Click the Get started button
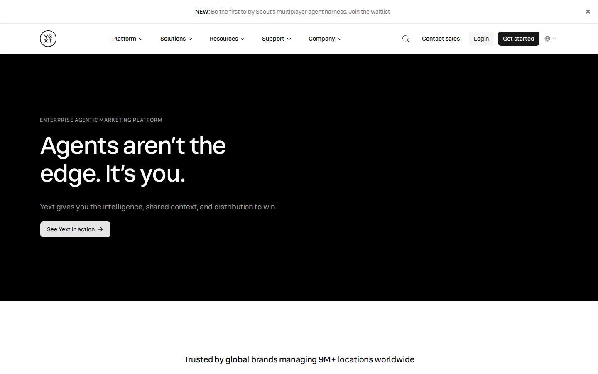 (x=519, y=39)
